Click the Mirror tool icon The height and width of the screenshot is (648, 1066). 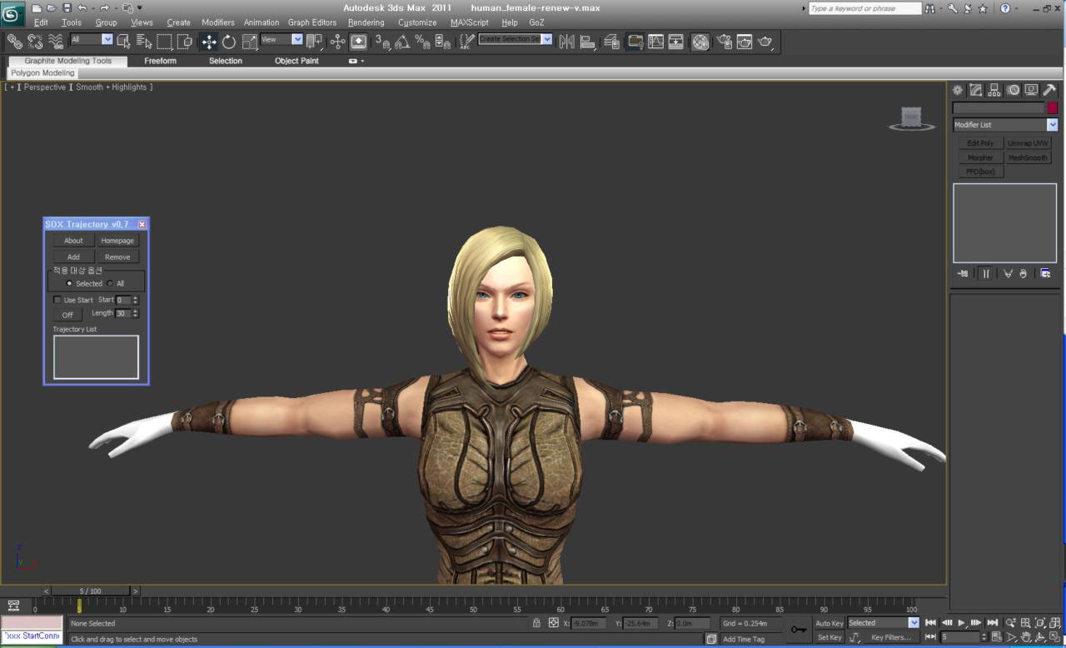point(567,42)
